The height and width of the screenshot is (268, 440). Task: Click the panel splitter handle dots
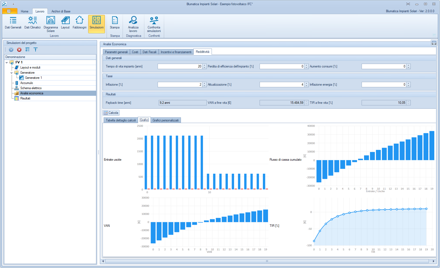pos(98,153)
